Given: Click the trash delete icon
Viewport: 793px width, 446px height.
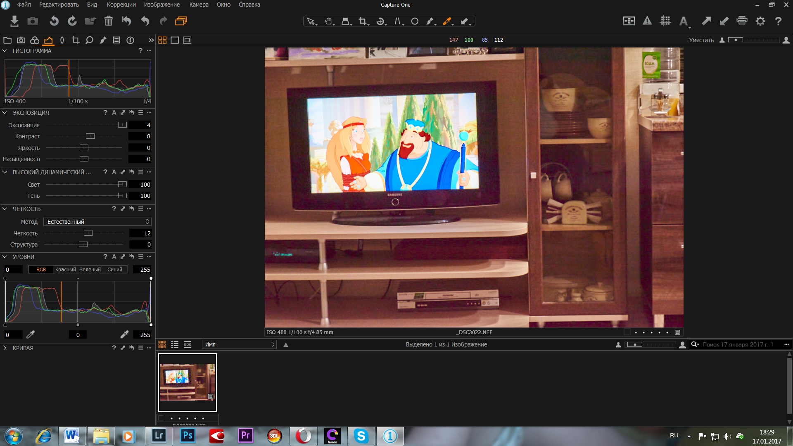Looking at the screenshot, I should pos(108,21).
